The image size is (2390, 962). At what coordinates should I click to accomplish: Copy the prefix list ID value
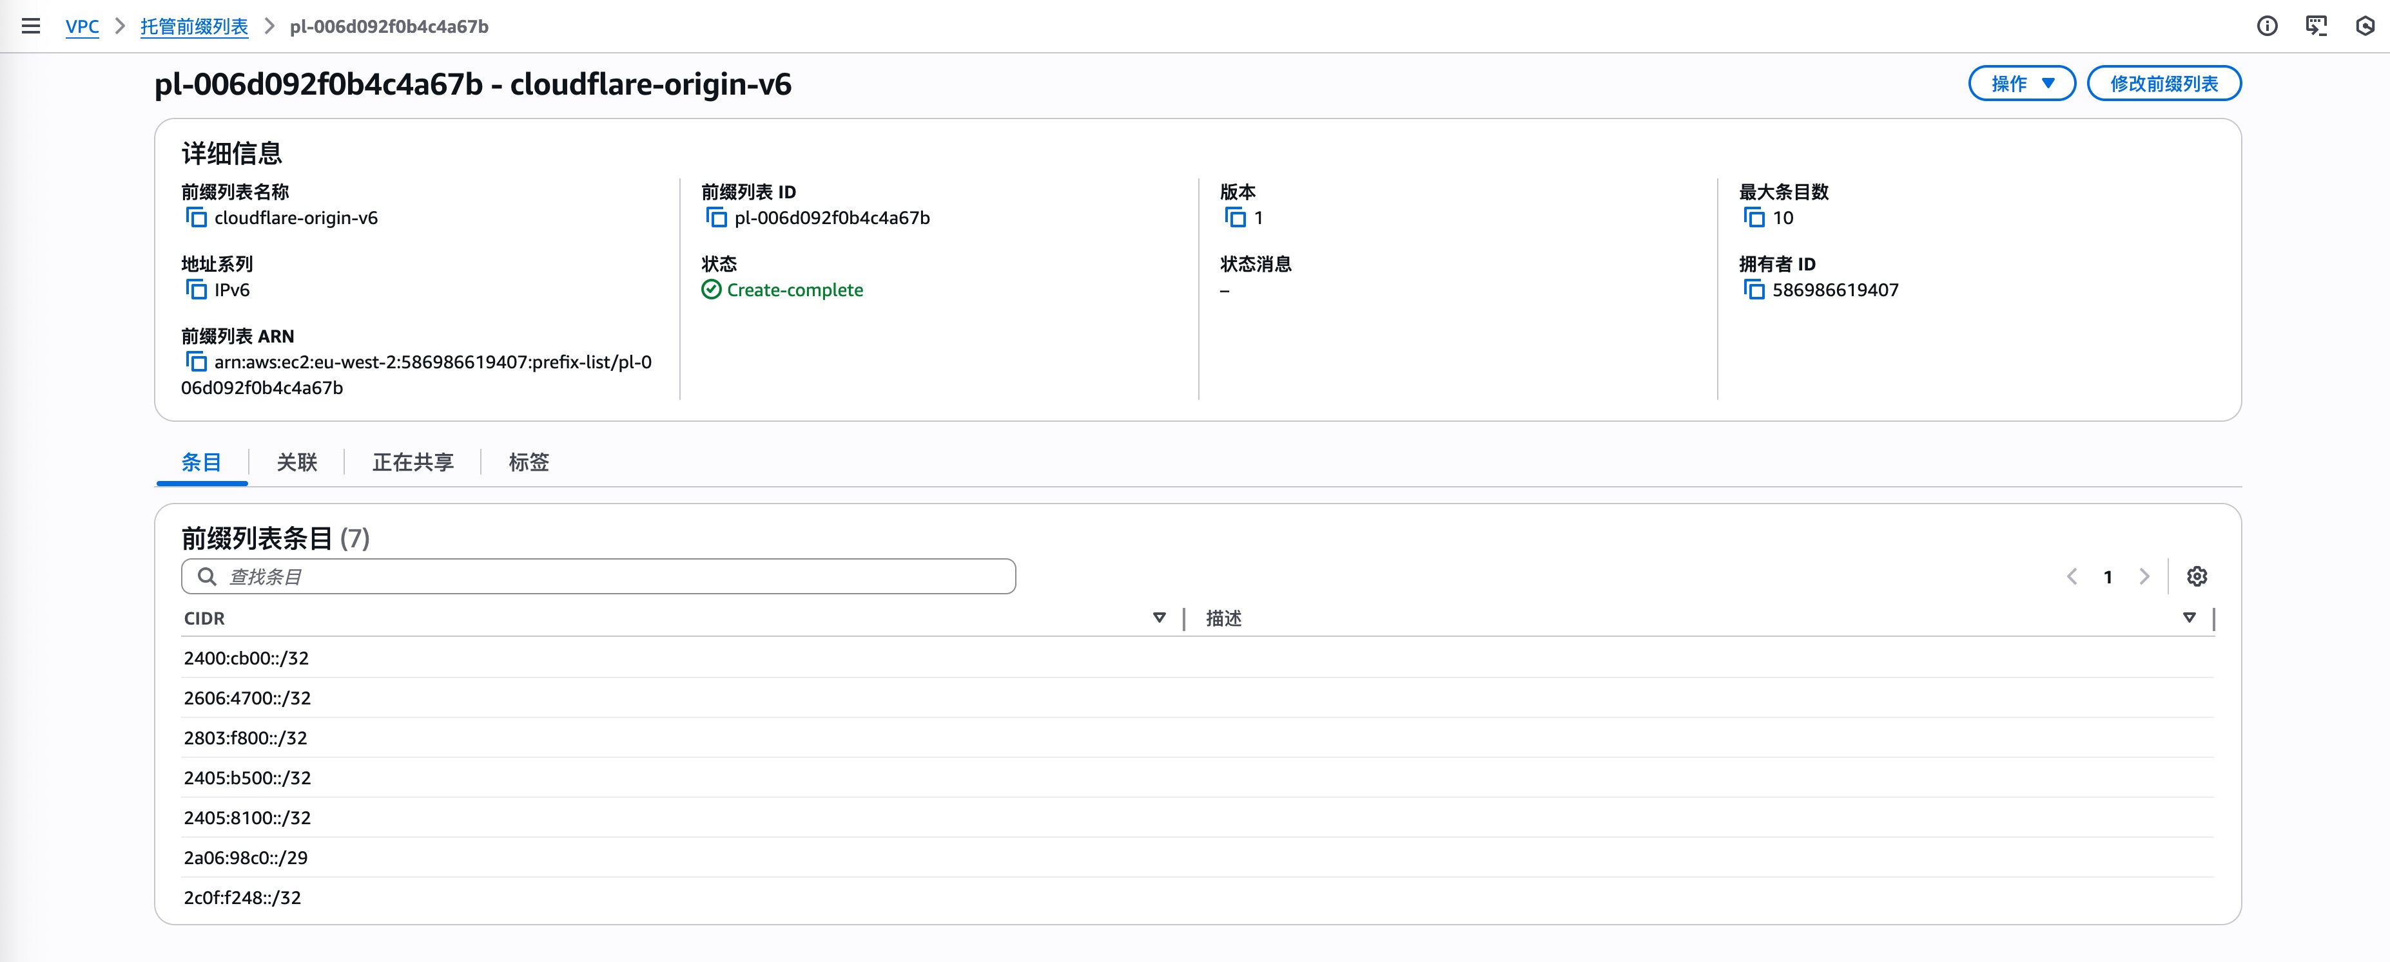click(x=716, y=218)
